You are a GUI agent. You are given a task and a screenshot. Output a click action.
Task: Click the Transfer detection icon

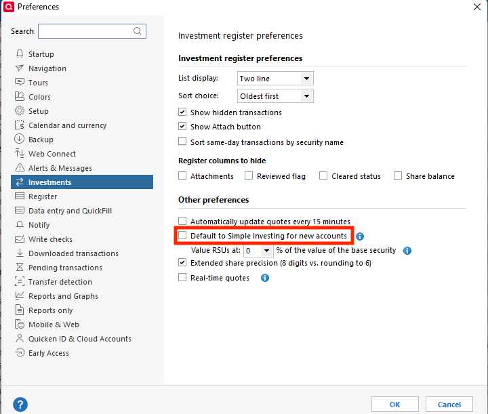[x=20, y=281]
